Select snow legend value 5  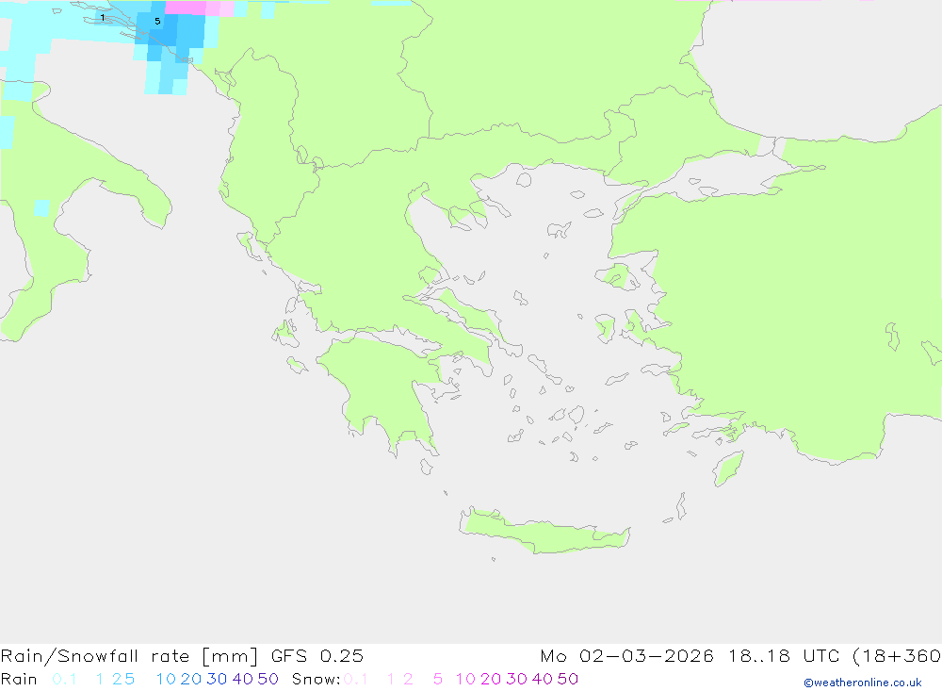pos(438,679)
